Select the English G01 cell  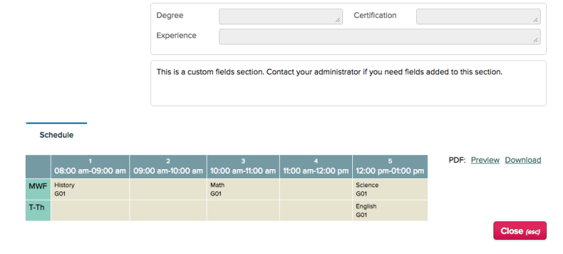point(390,211)
